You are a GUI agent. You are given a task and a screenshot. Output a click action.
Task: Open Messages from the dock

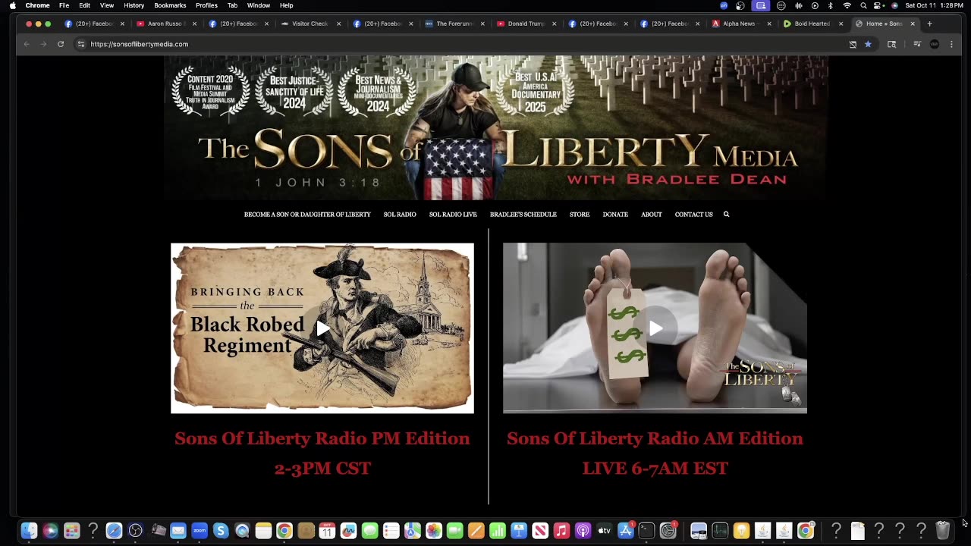[369, 531]
